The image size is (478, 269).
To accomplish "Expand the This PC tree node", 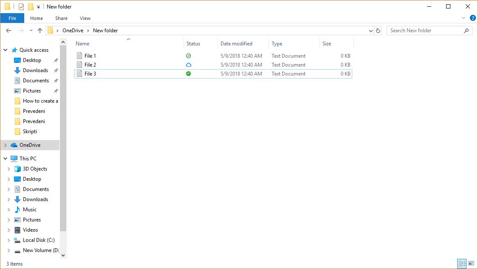I will coord(5,158).
